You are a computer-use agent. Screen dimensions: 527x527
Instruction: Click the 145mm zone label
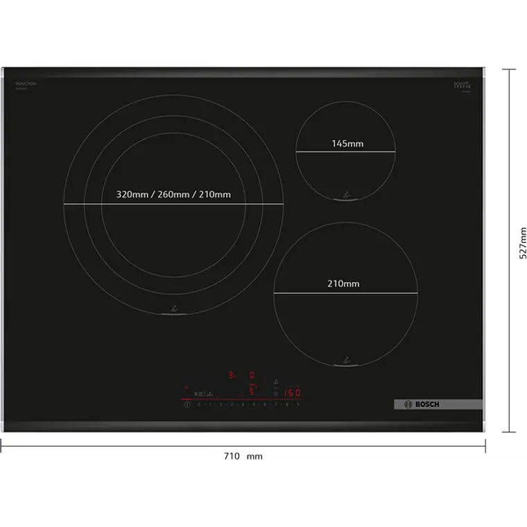click(347, 144)
